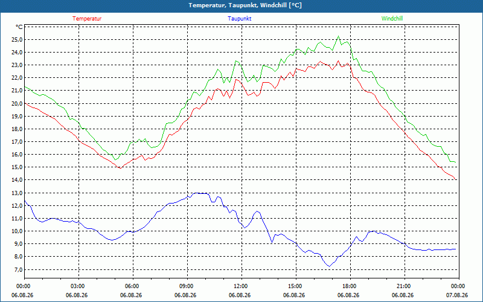483x302 pixels.
Task: Click the 17,0 y-axis value
Action: 18,142
